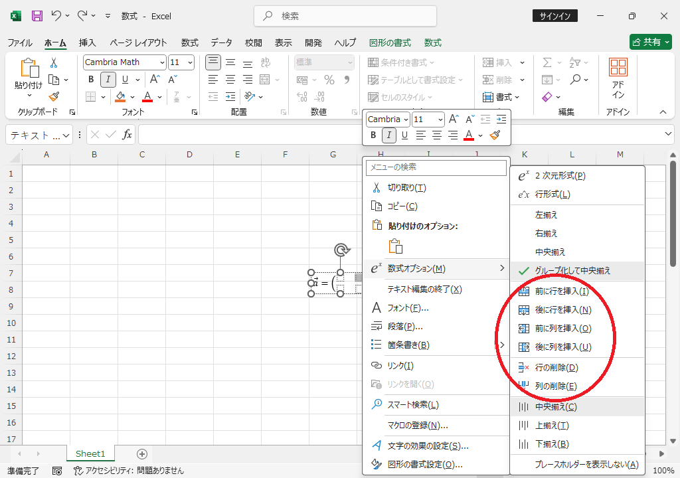Click mini toolbar increase font size icon
The height and width of the screenshot is (478, 680).
(454, 119)
